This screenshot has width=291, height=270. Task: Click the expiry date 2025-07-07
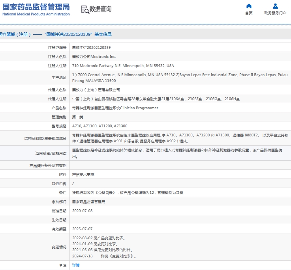click(x=82, y=229)
